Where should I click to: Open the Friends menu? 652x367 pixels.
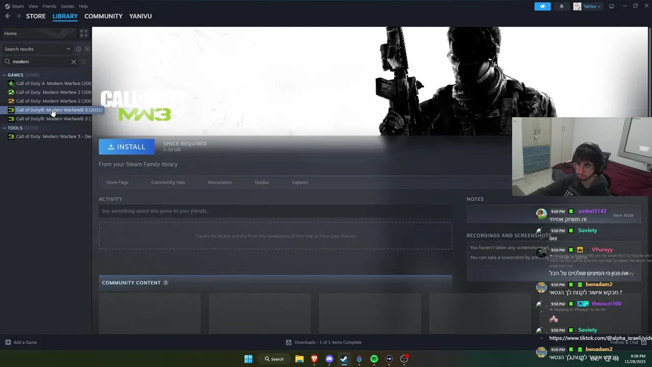tap(49, 6)
